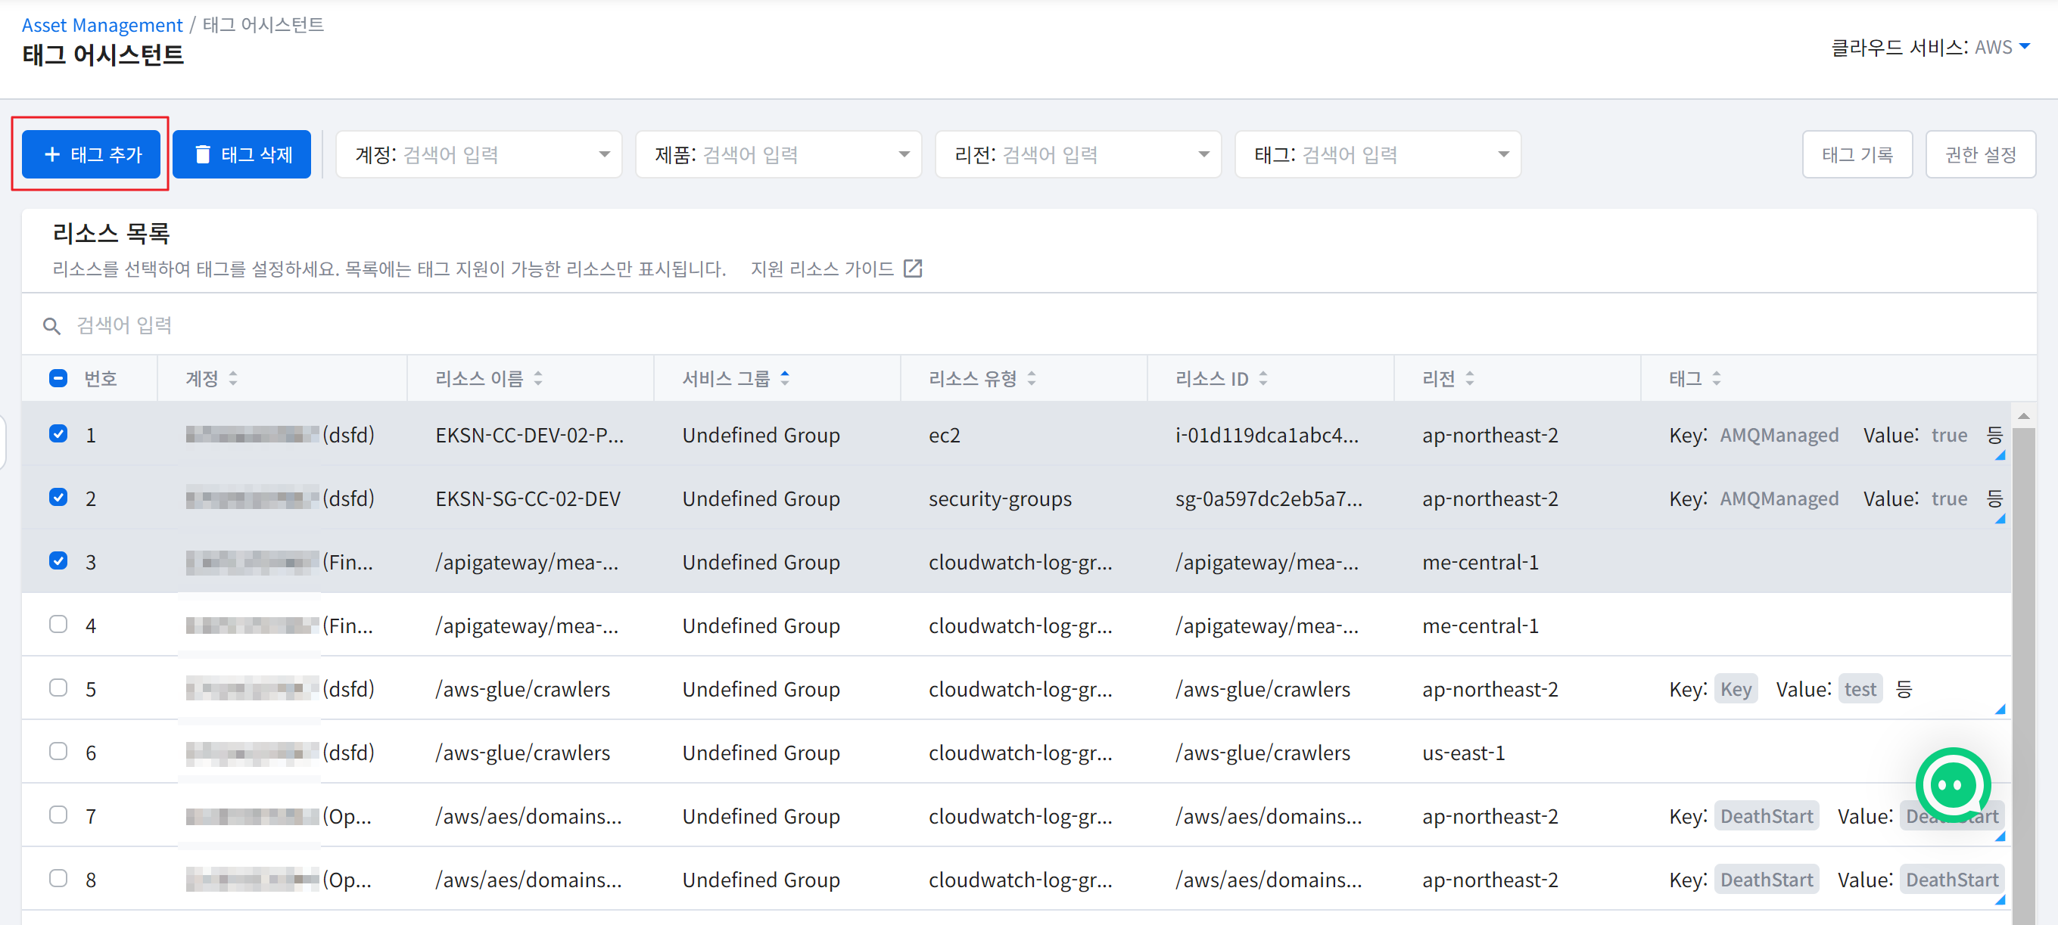Viewport: 2058px width, 925px height.
Task: Click the search magnifier icon in resource list
Action: click(52, 326)
